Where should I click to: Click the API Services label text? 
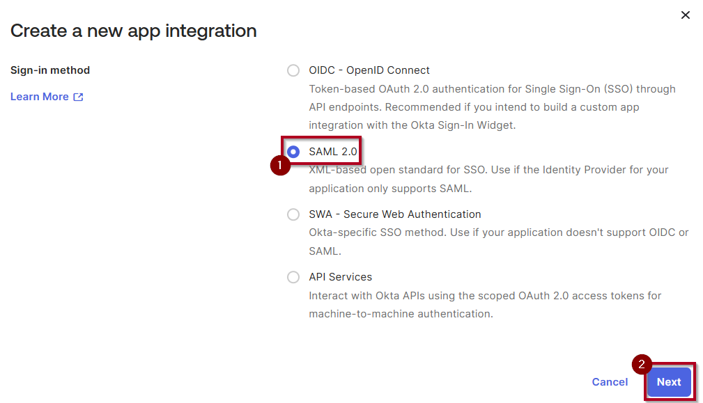340,276
